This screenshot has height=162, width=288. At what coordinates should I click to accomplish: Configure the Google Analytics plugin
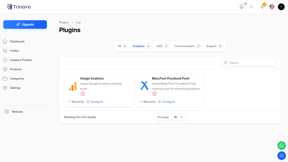point(94,102)
